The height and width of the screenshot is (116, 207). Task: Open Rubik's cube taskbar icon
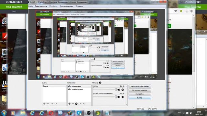tap(70, 113)
